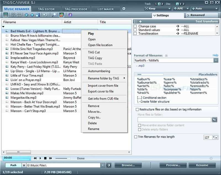Adjust the player volume slider
The image size is (221, 175).
(63, 158)
